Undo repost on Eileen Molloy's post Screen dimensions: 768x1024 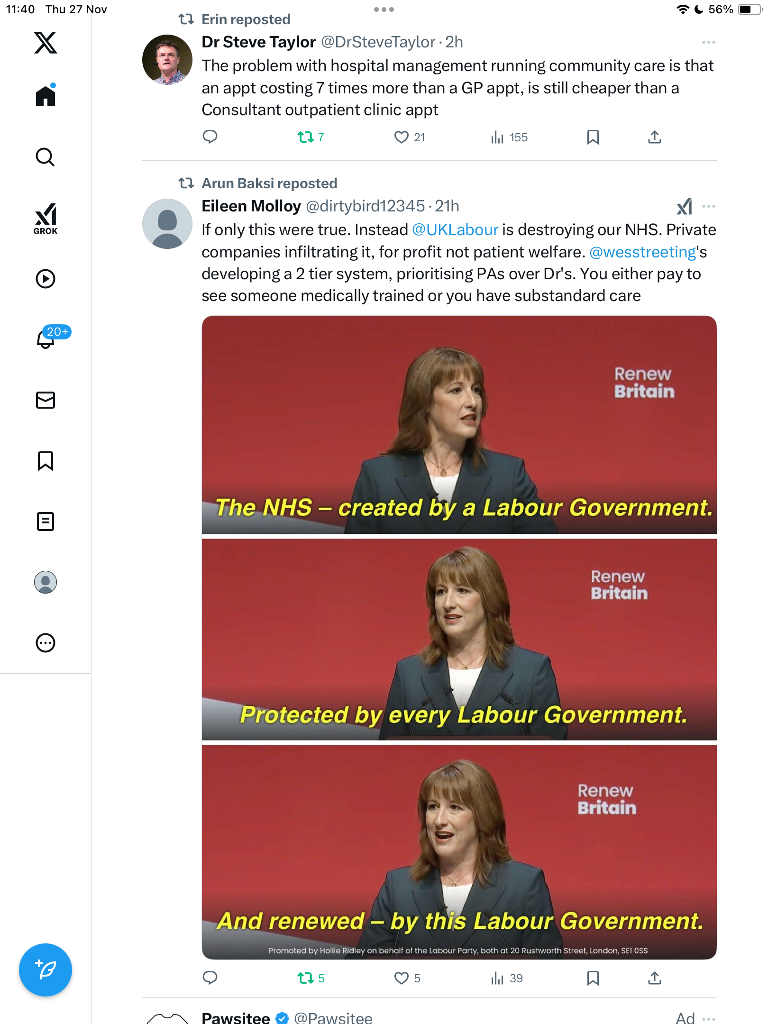[x=306, y=978]
